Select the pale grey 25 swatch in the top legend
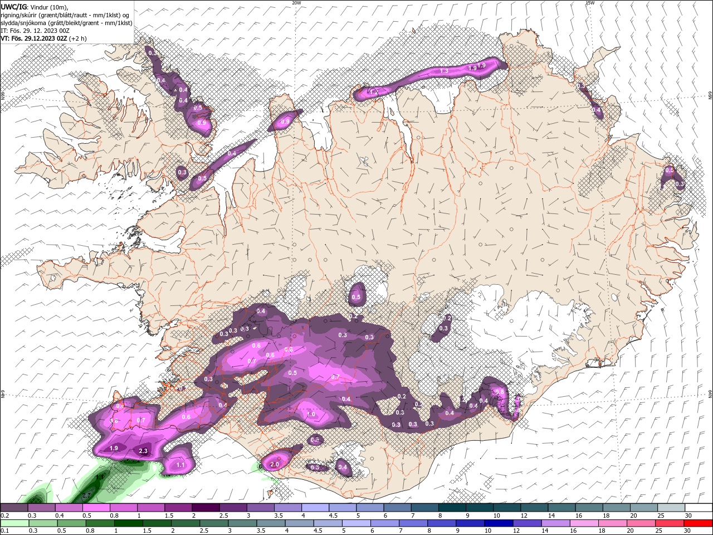The height and width of the screenshot is (535, 713). tap(671, 508)
